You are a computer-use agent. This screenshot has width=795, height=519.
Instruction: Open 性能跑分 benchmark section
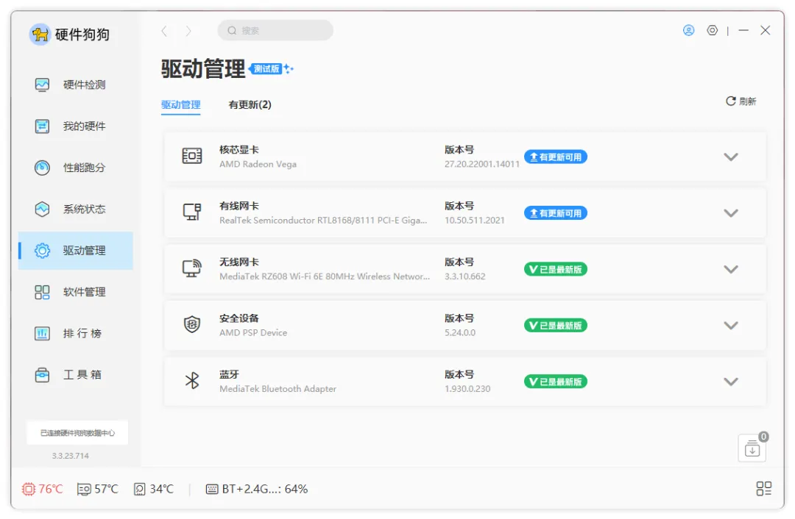pos(74,168)
